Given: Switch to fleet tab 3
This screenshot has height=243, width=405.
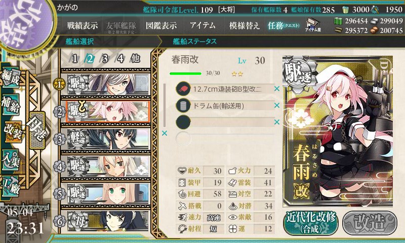Looking at the screenshot, I should pyautogui.click(x=105, y=59).
